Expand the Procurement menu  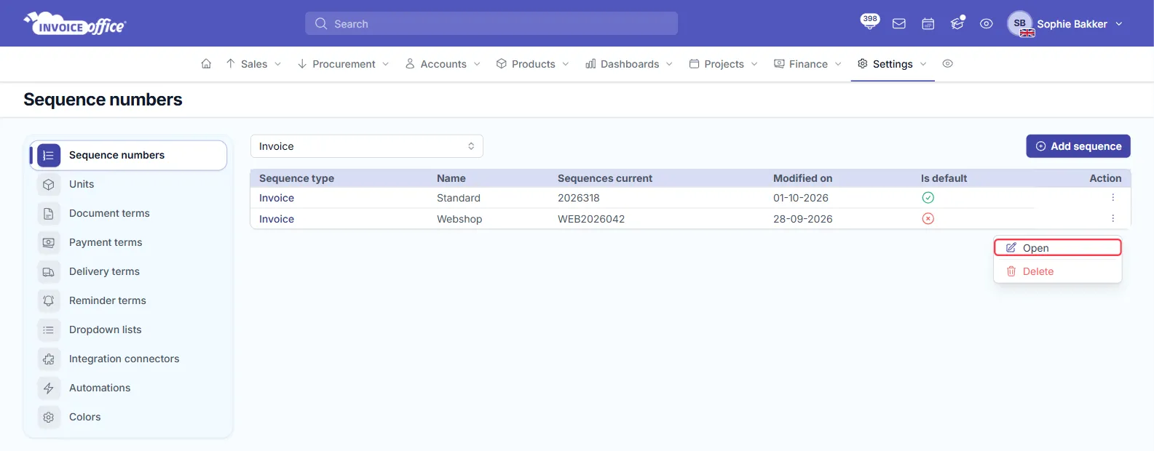click(x=344, y=64)
